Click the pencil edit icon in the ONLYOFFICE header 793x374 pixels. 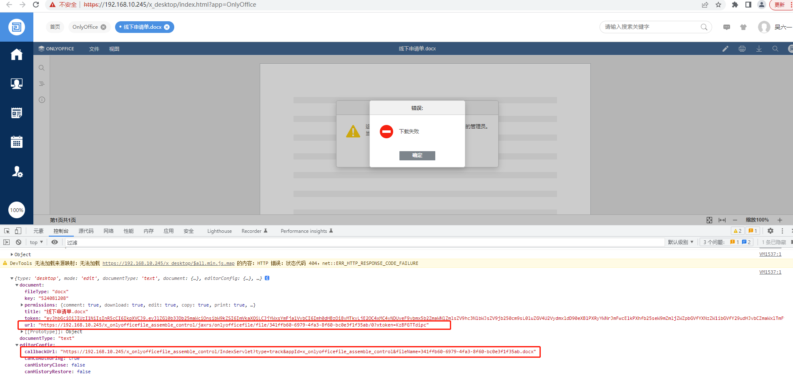tap(725, 49)
